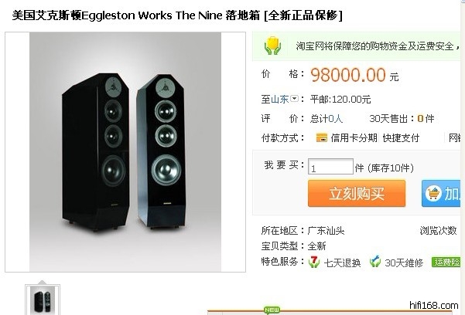The image size is (465, 315).
Task: Click the main Eggleston speaker product image
Action: (125, 152)
